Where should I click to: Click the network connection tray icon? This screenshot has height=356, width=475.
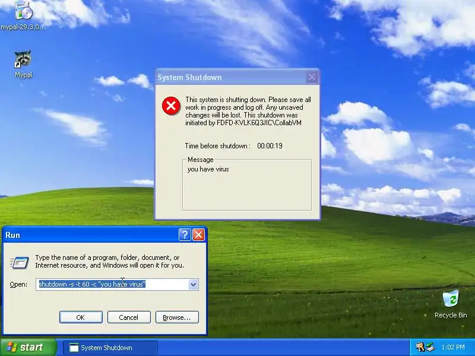[x=431, y=347]
